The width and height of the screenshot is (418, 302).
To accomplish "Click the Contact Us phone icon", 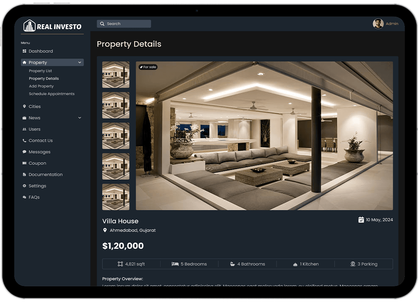I will coord(24,141).
